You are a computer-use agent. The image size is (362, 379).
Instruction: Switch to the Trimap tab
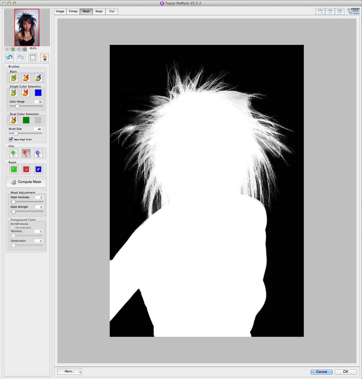coord(73,11)
